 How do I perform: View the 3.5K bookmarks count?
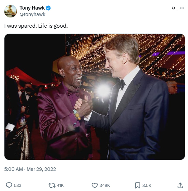[x=147, y=186]
